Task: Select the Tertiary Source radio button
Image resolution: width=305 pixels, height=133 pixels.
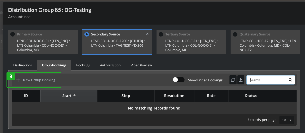Action: (x=161, y=34)
